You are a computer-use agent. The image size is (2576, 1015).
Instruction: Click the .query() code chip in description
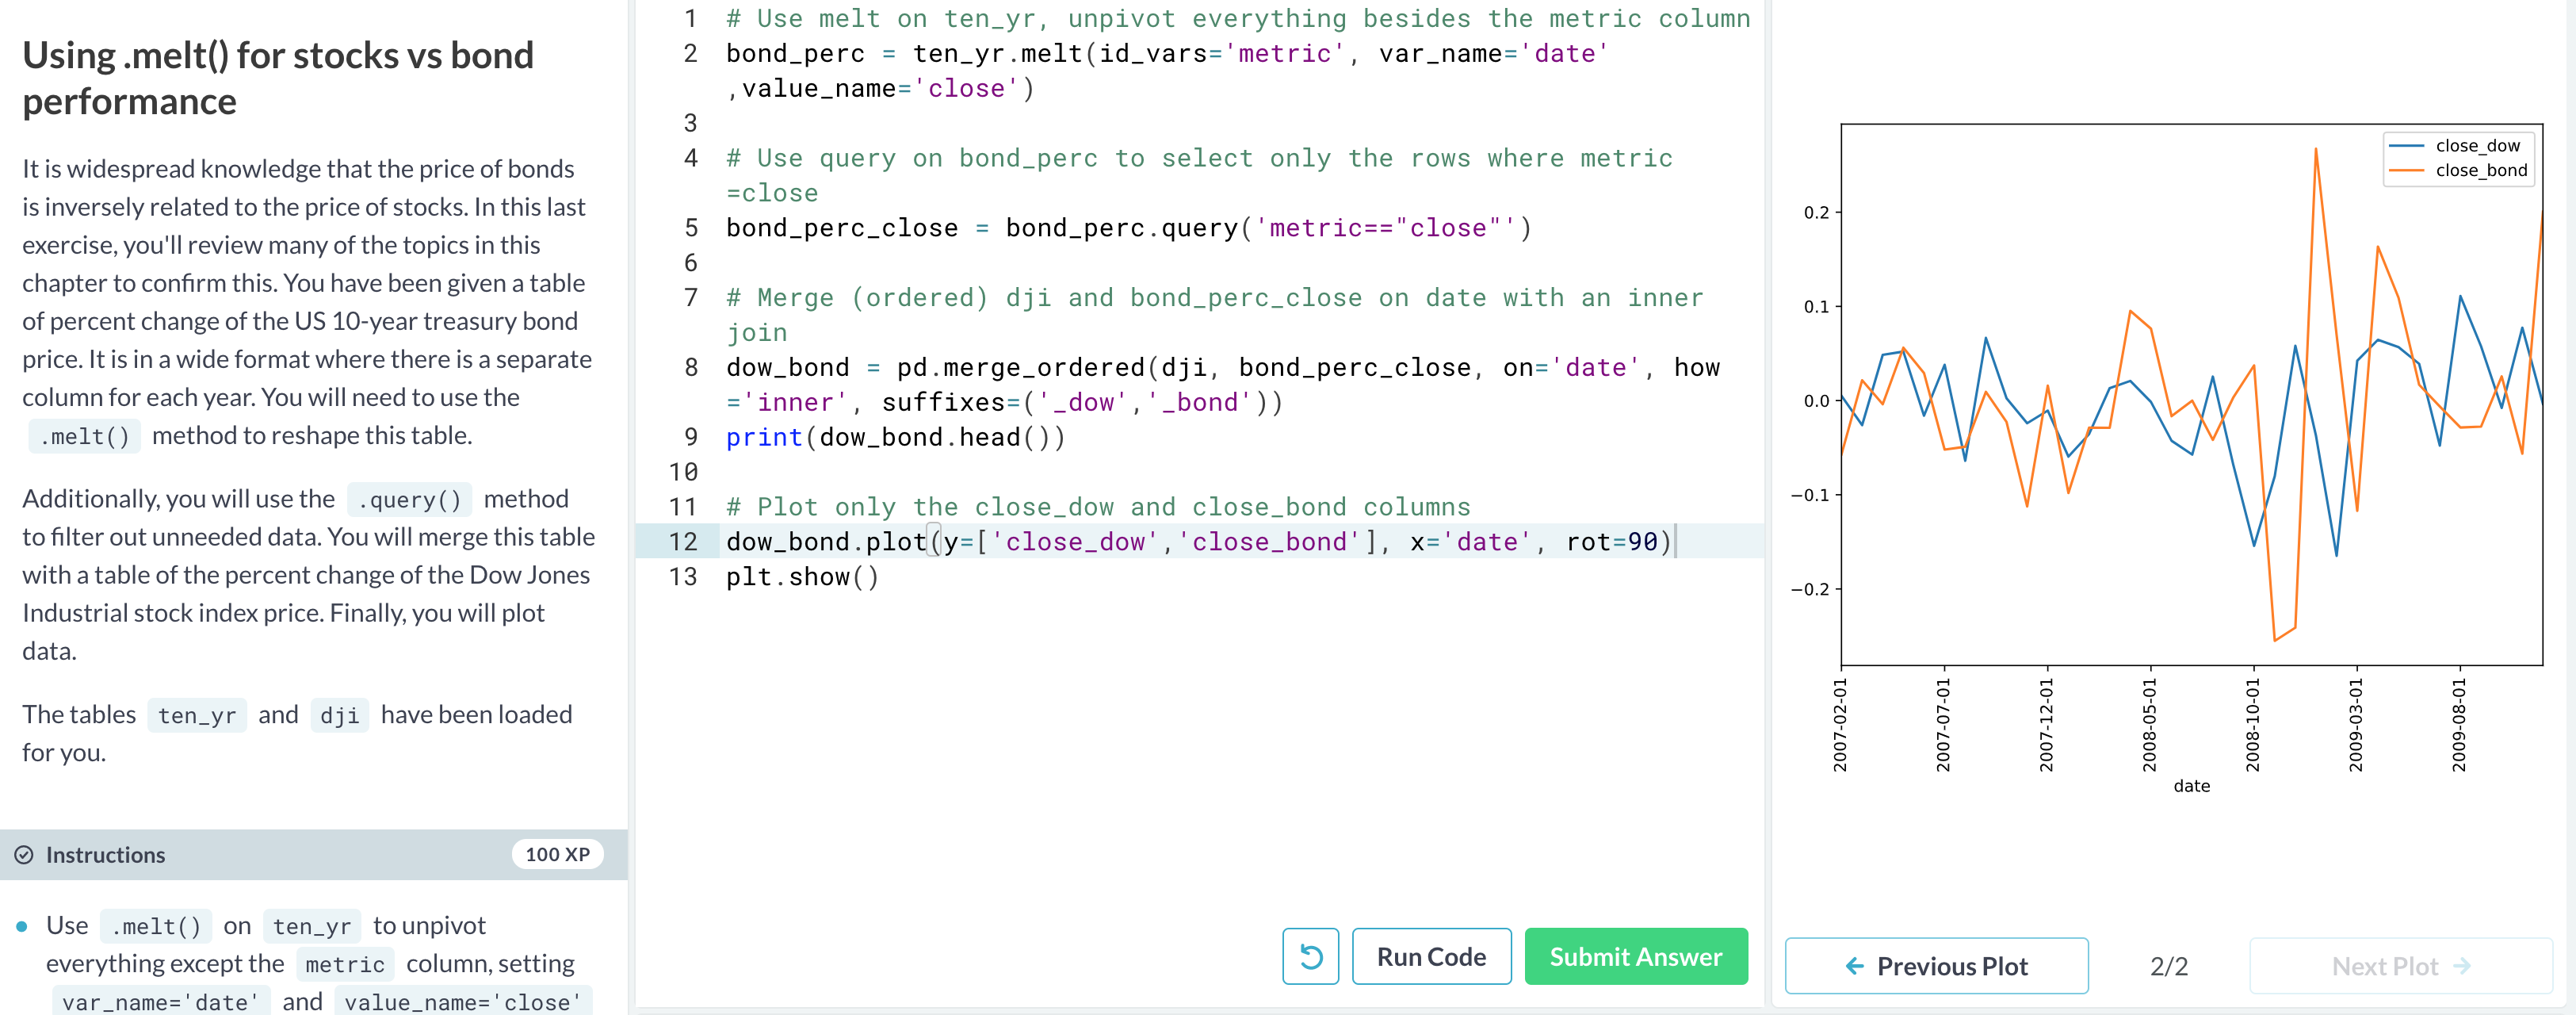pos(409,500)
